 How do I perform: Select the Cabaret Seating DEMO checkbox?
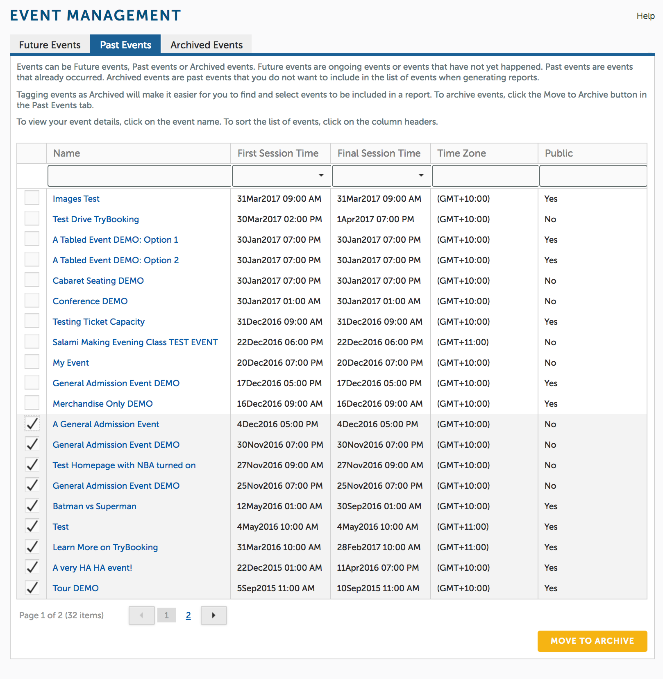tap(32, 280)
